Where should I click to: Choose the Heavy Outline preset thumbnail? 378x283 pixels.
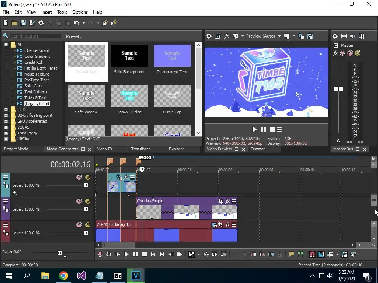coord(129,96)
